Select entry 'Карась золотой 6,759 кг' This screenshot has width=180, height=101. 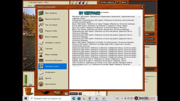[99, 59]
